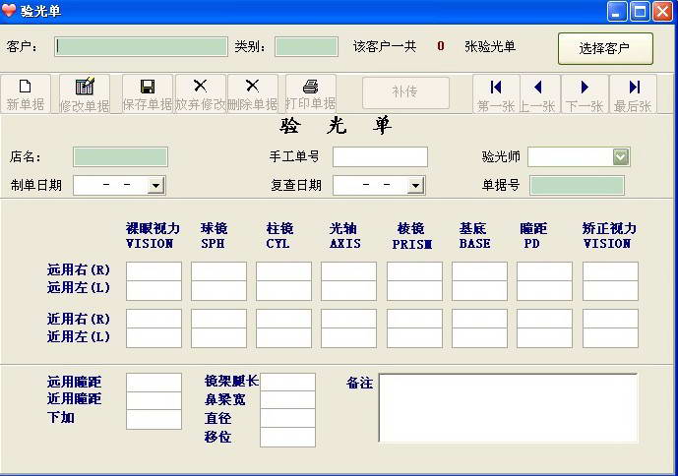Viewport: 678px width, 476px height.
Task: Click the 放弃修改 discard changes icon
Action: coord(200,86)
